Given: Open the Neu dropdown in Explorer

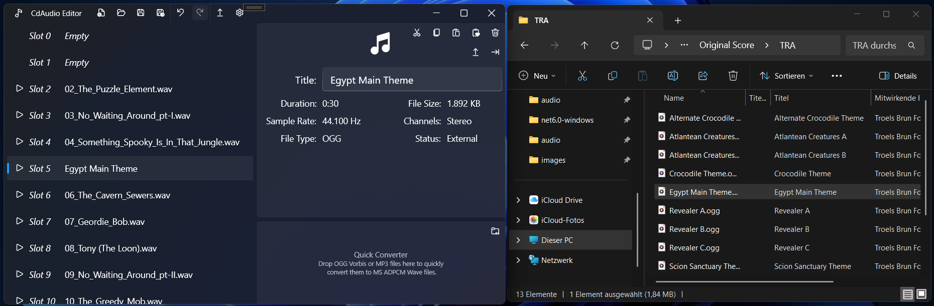Looking at the screenshot, I should 537,76.
